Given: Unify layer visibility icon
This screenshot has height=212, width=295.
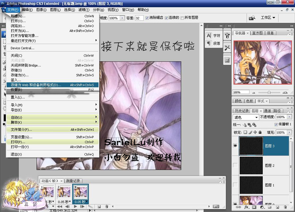Looking at the screenshot, I should coord(250,125).
